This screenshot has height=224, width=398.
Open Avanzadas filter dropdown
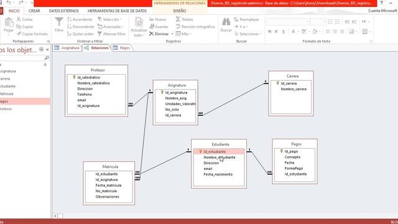pyautogui.click(x=111, y=26)
